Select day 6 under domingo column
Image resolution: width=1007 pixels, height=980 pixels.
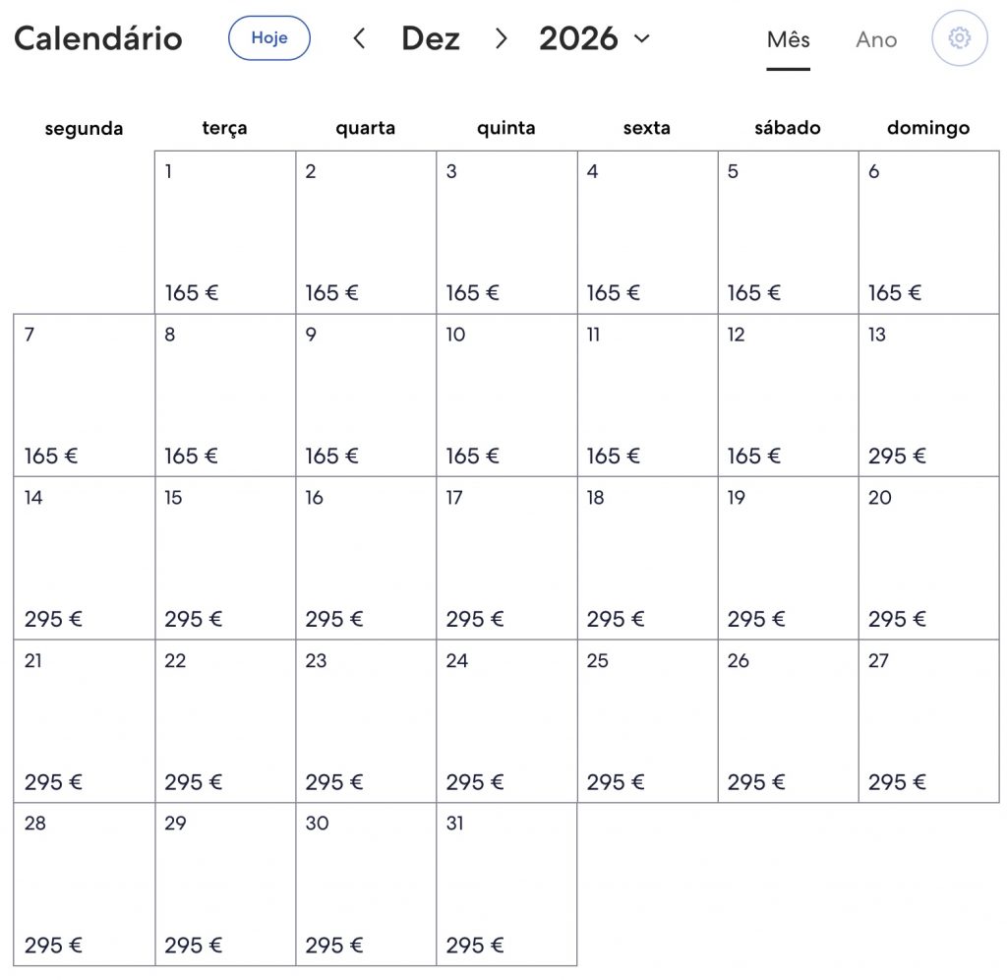(x=928, y=232)
